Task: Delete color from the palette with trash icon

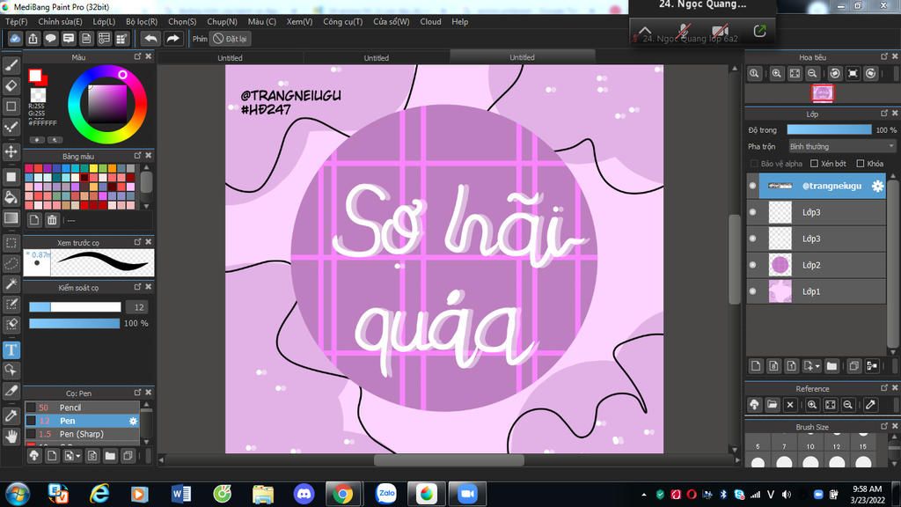Action: pyautogui.click(x=52, y=219)
